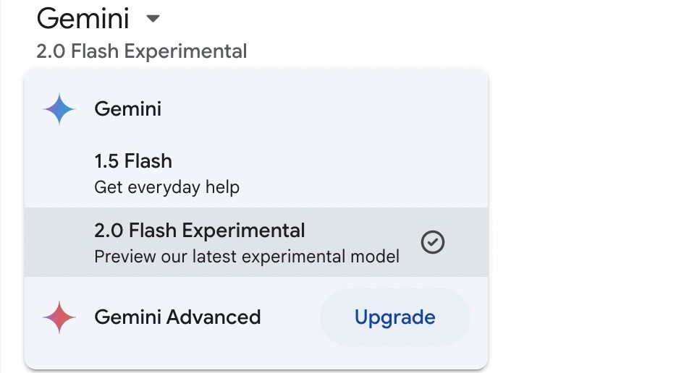
Task: Click the Gemini Advanced label
Action: point(177,317)
